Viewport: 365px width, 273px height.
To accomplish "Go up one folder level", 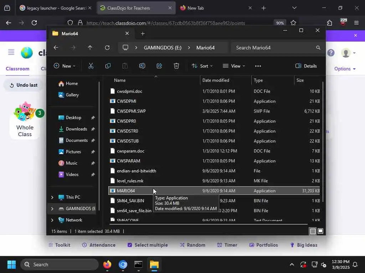I will (90, 48).
